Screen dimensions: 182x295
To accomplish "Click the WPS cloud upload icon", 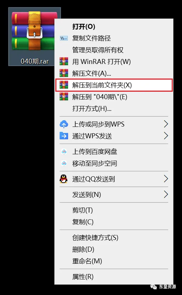I will point(64,124).
